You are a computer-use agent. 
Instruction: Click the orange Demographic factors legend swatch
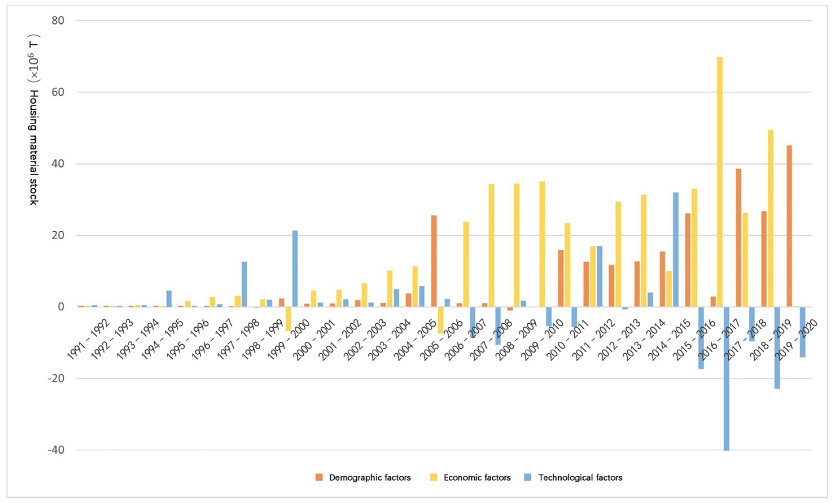point(319,477)
